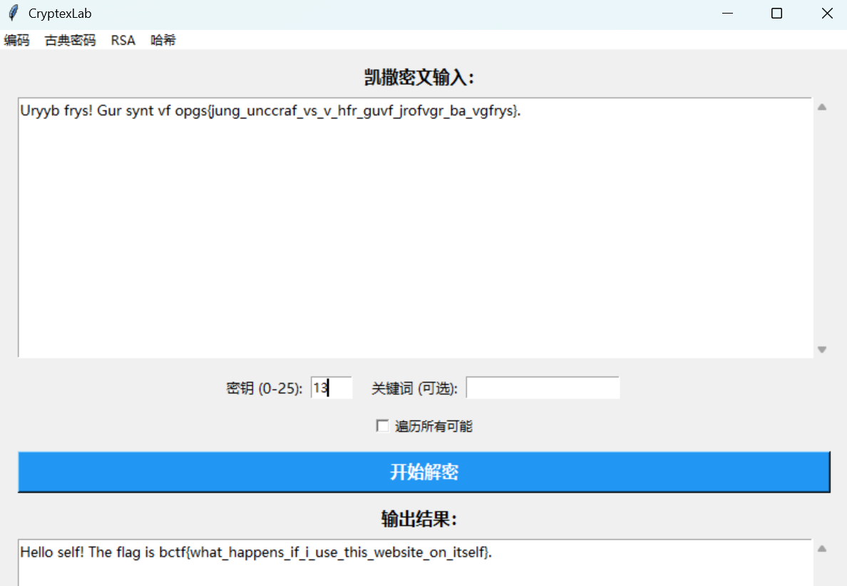The height and width of the screenshot is (586, 847).
Task: Click the CryptexLab title bar text
Action: [x=60, y=14]
